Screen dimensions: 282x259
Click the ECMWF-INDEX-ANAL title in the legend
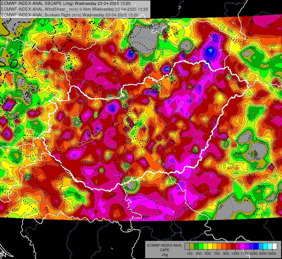[164, 245]
